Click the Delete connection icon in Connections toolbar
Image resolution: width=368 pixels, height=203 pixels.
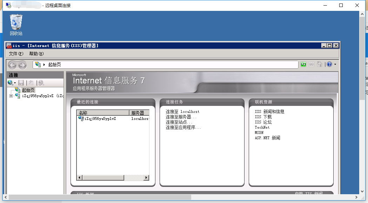coord(41,83)
